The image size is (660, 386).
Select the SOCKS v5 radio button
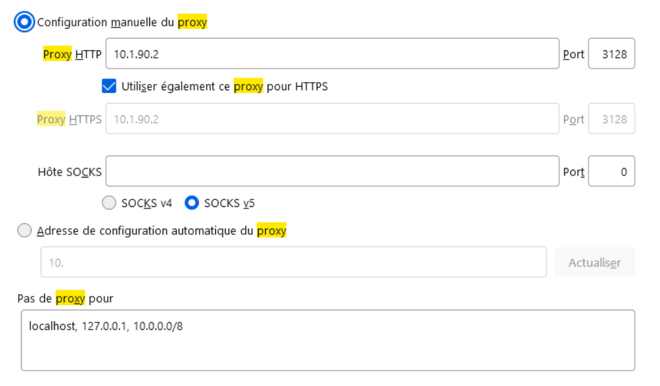pyautogui.click(x=191, y=203)
